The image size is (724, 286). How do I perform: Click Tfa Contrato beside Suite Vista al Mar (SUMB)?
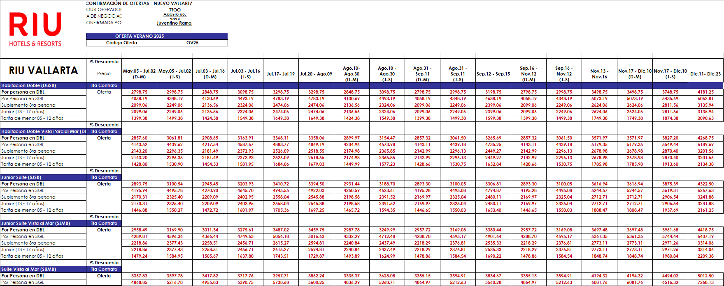click(x=104, y=269)
